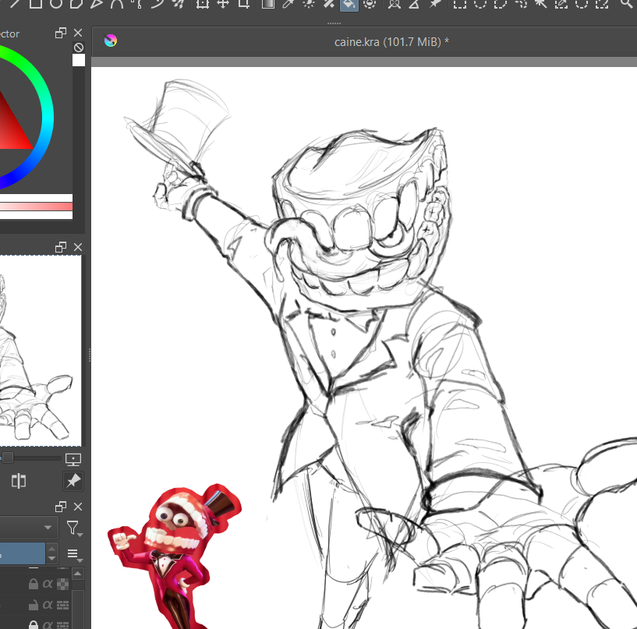Click the highlighted Fill bucket tool

(349, 4)
